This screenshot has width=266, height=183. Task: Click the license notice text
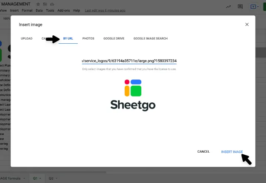point(129,69)
